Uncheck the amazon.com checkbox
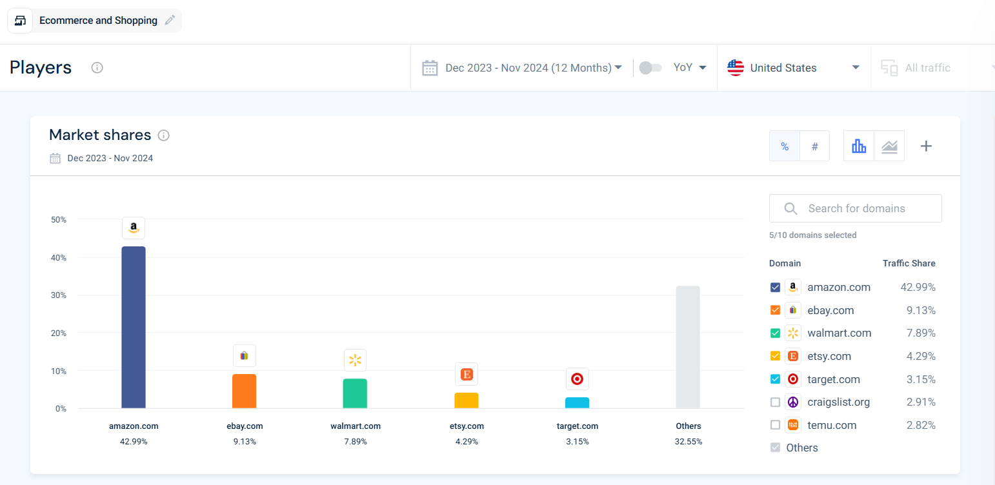 click(x=776, y=287)
